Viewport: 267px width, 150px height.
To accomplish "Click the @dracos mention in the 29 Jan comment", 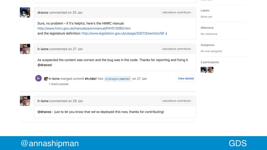I will click(x=44, y=112).
